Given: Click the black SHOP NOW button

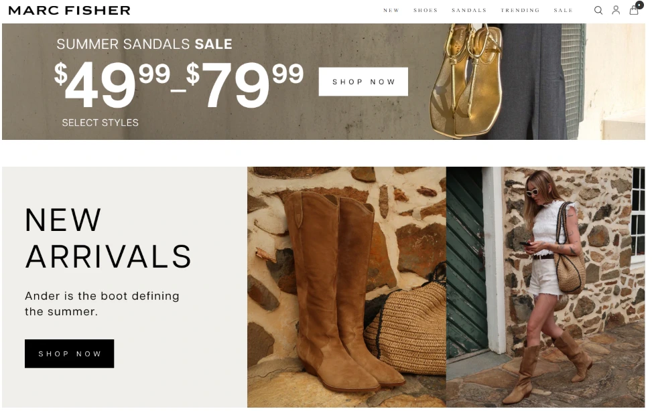Looking at the screenshot, I should (70, 353).
